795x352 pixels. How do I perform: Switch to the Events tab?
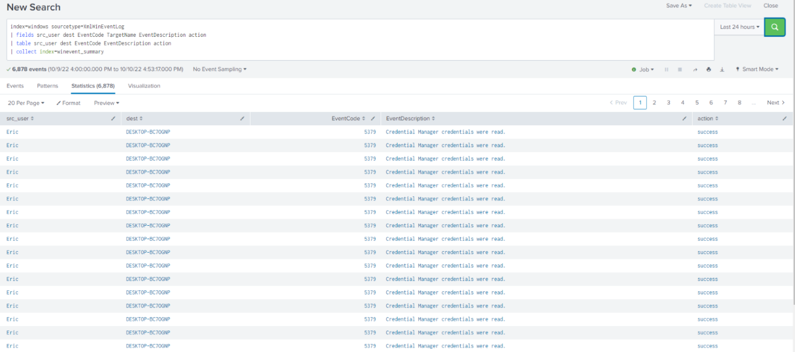(15, 86)
